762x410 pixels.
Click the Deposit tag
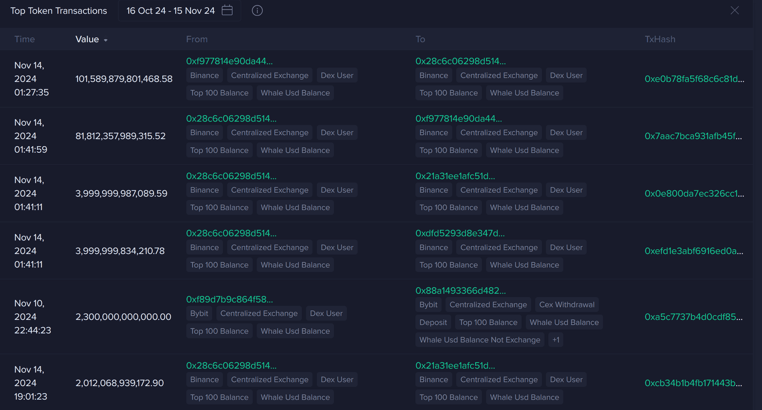point(433,322)
